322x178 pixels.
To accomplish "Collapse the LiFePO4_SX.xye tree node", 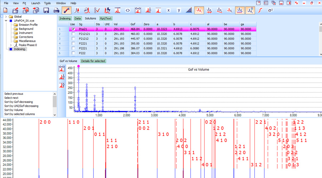I will coord(6,21).
